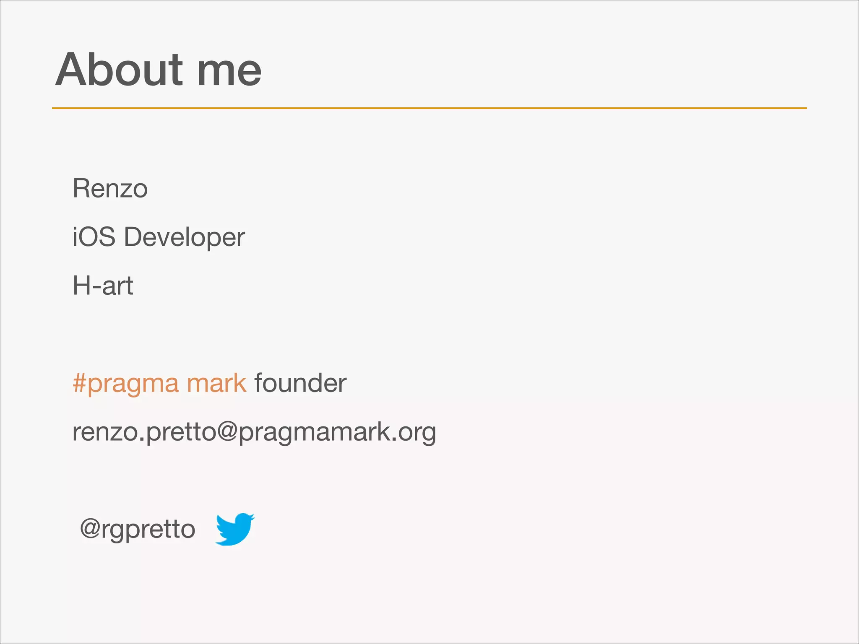
Task: Click pragmamark in the email domain
Action: [x=315, y=433]
